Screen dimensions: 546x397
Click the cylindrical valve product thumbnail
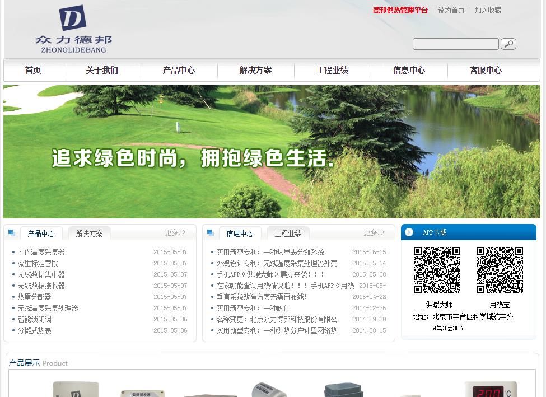click(x=268, y=390)
